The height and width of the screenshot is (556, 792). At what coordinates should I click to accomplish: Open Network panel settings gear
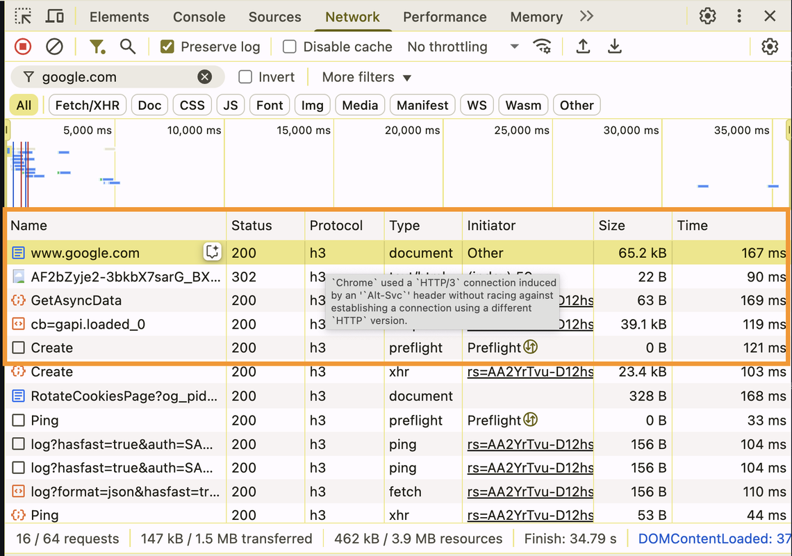(x=769, y=47)
